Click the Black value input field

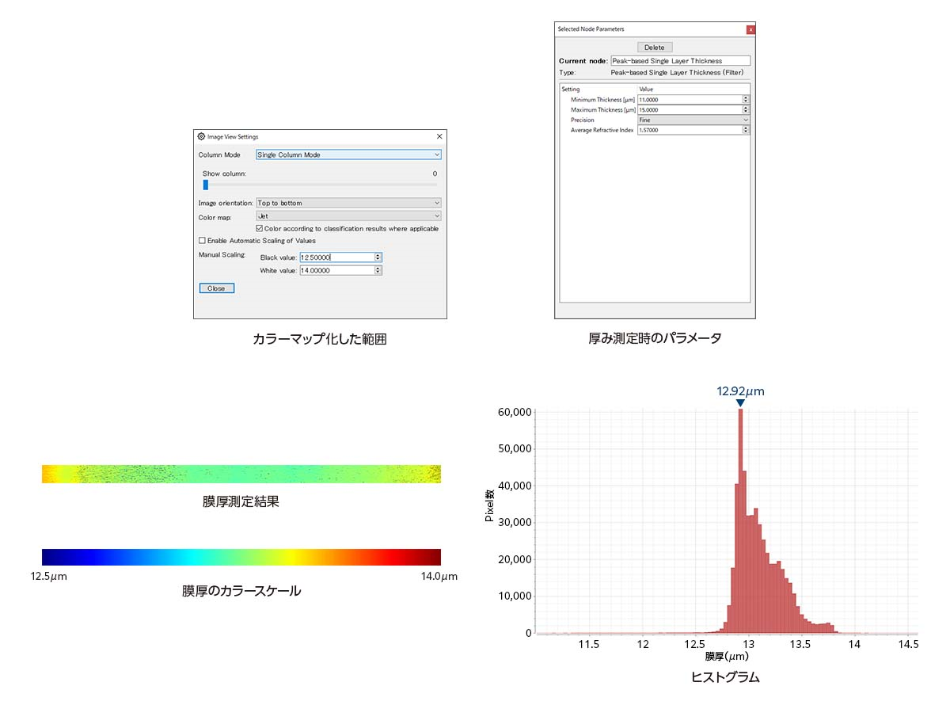(x=336, y=257)
